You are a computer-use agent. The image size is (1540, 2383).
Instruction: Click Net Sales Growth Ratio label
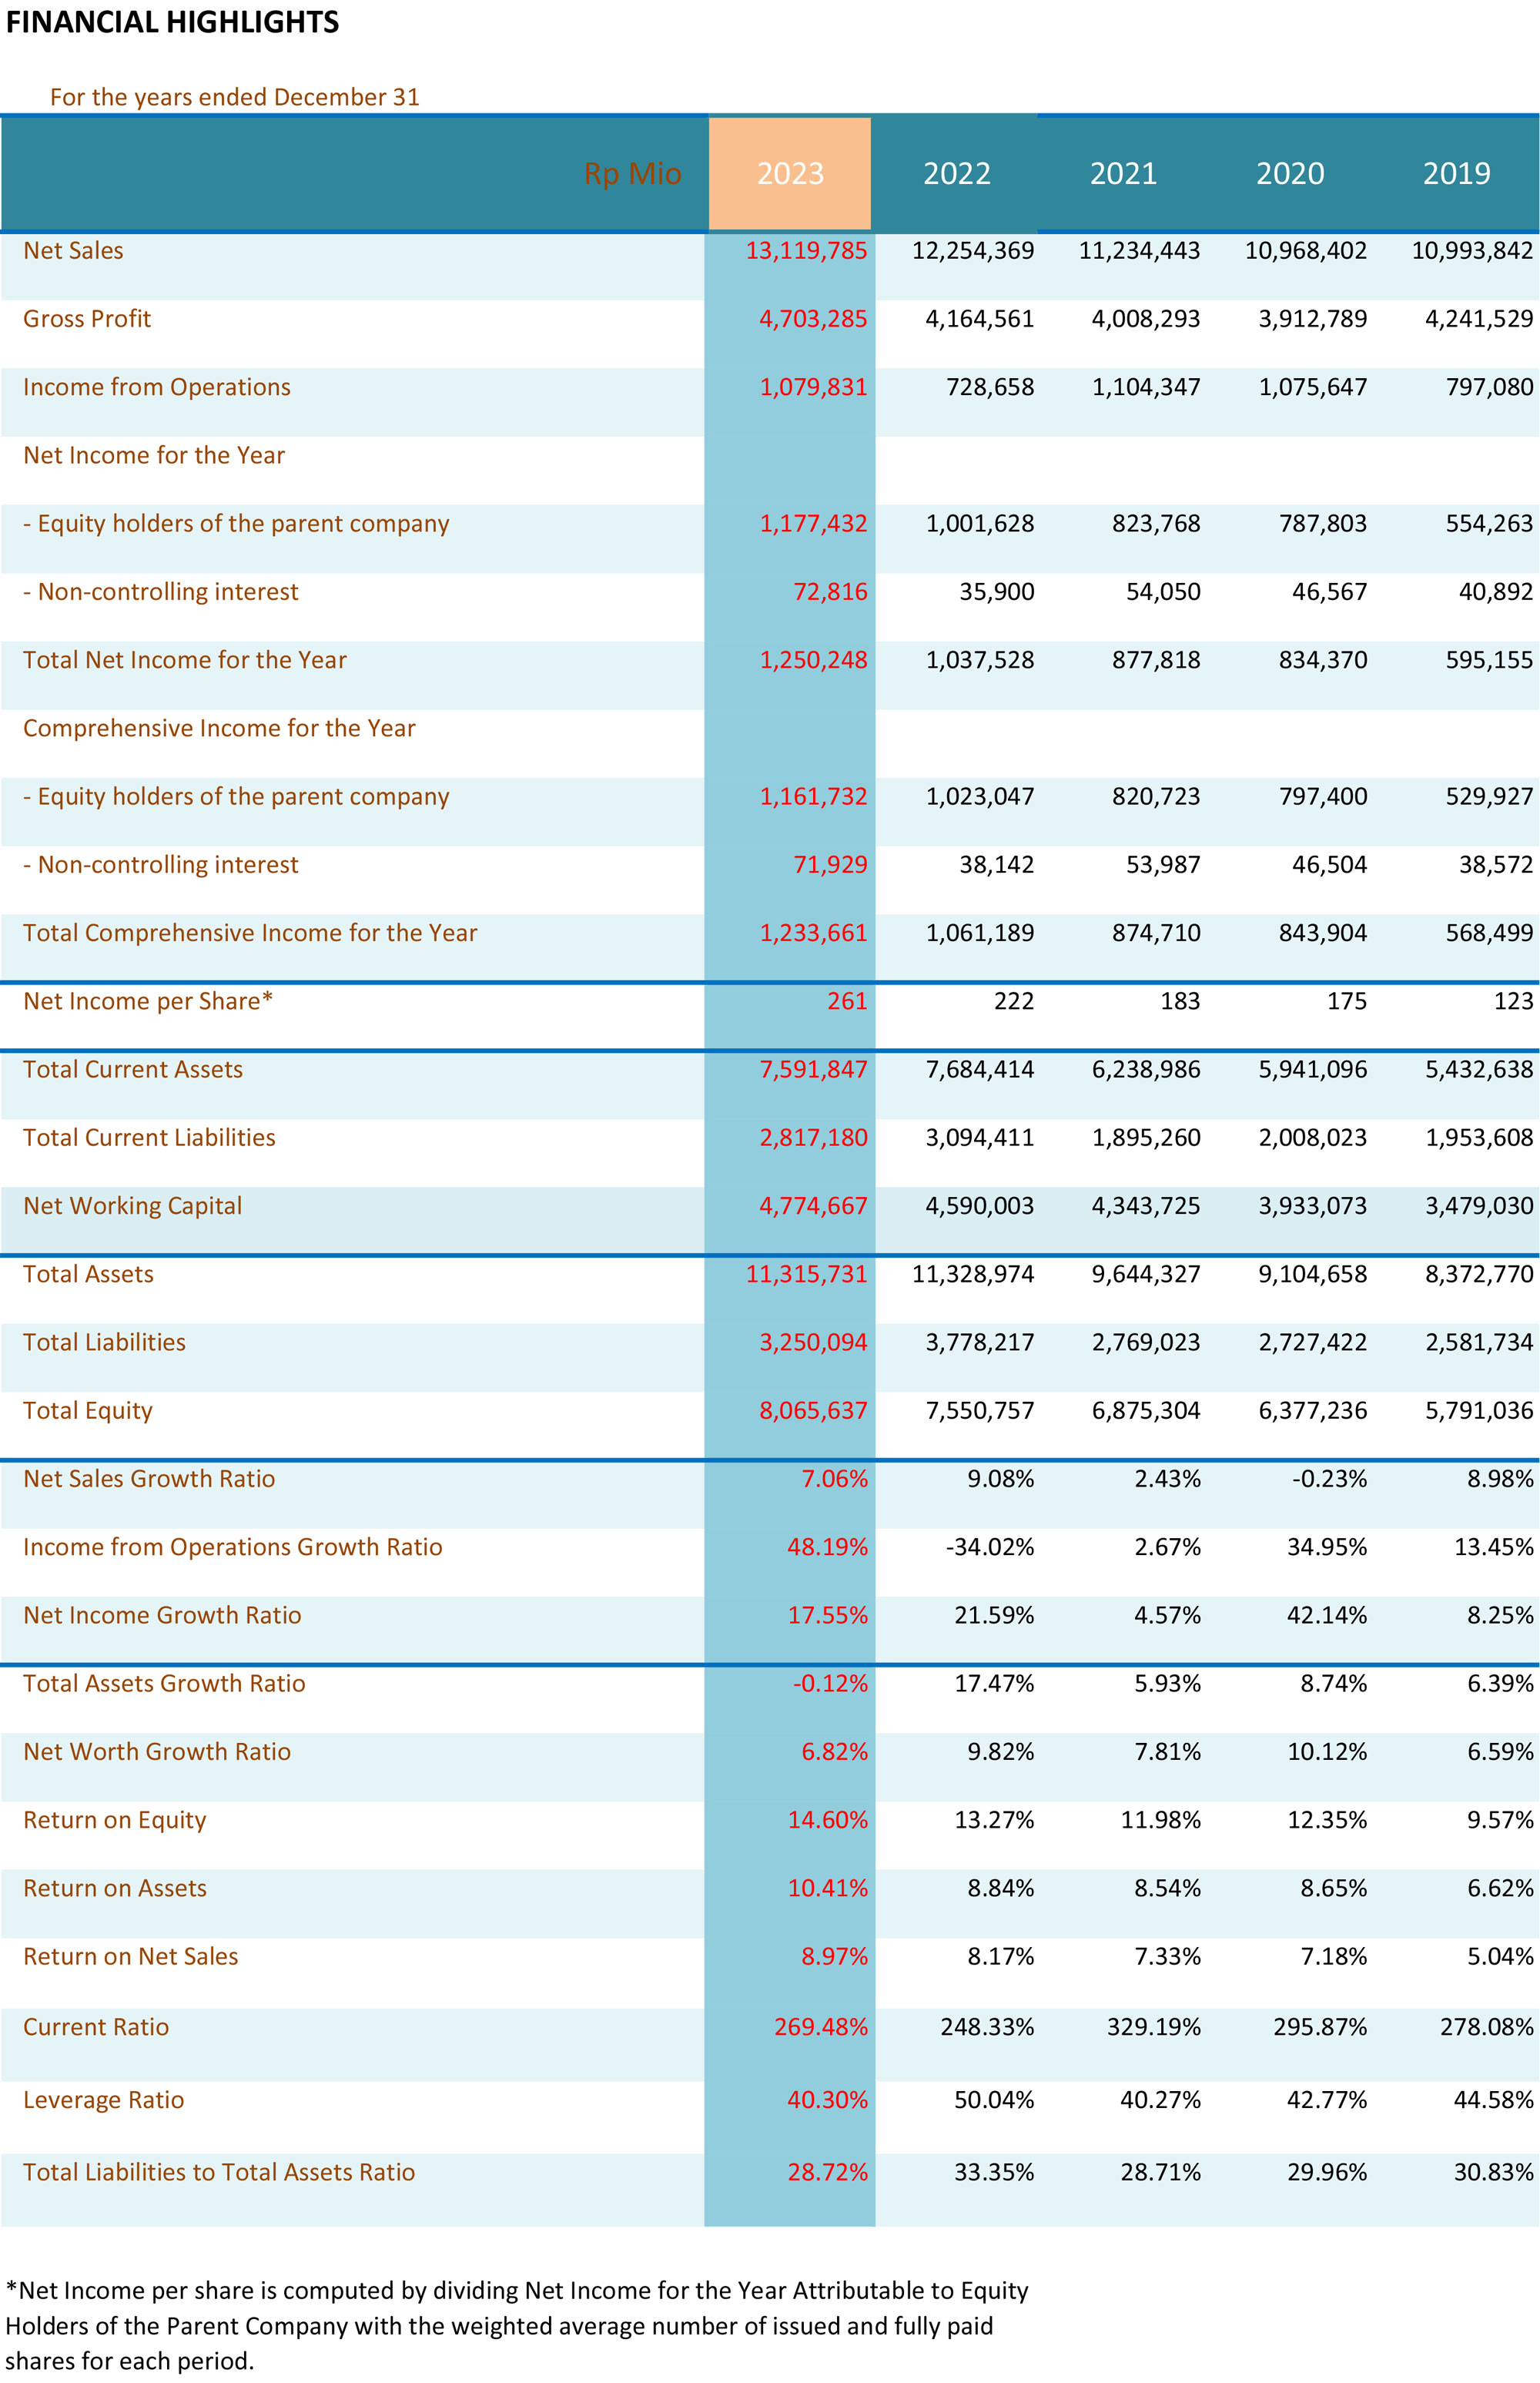coord(149,1479)
